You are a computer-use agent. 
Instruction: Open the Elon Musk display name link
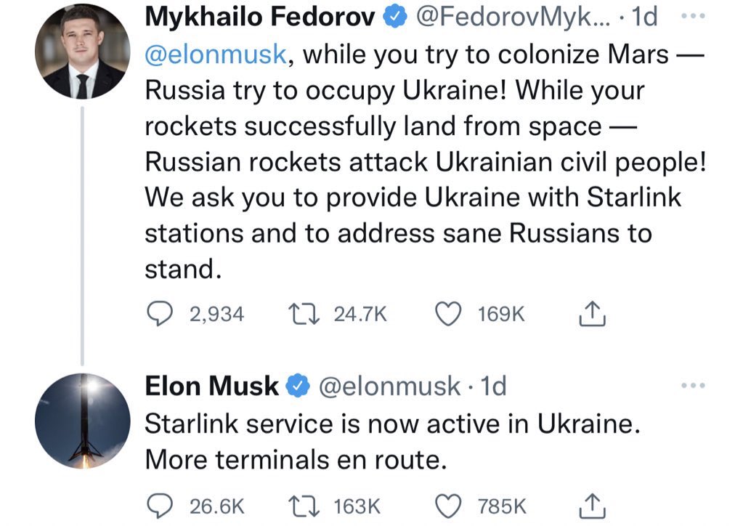click(x=212, y=387)
